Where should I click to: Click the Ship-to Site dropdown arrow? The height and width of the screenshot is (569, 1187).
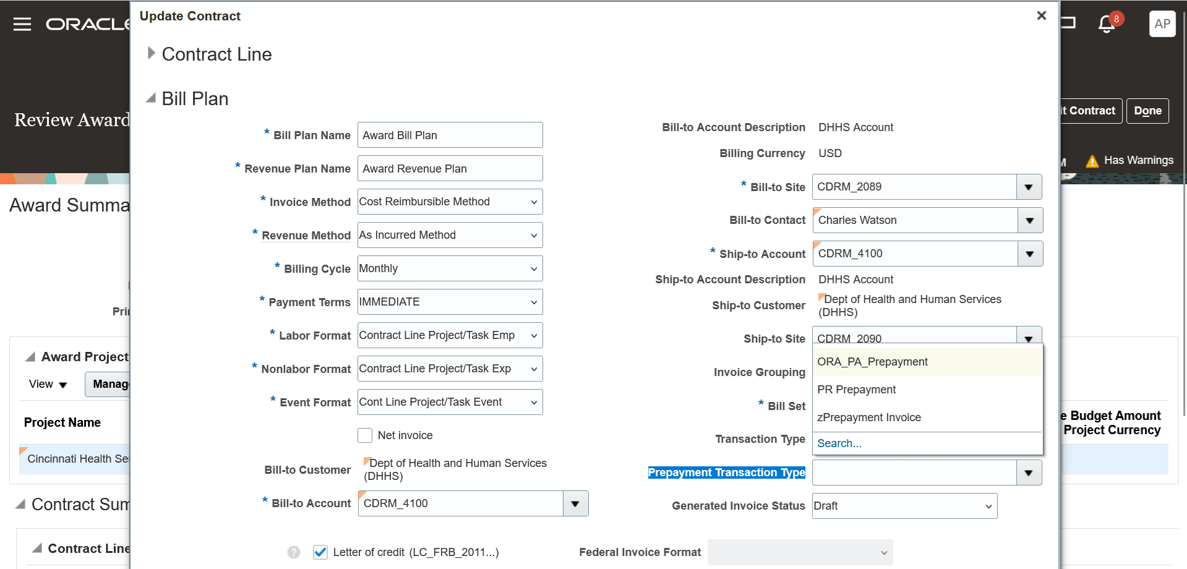tap(1029, 336)
